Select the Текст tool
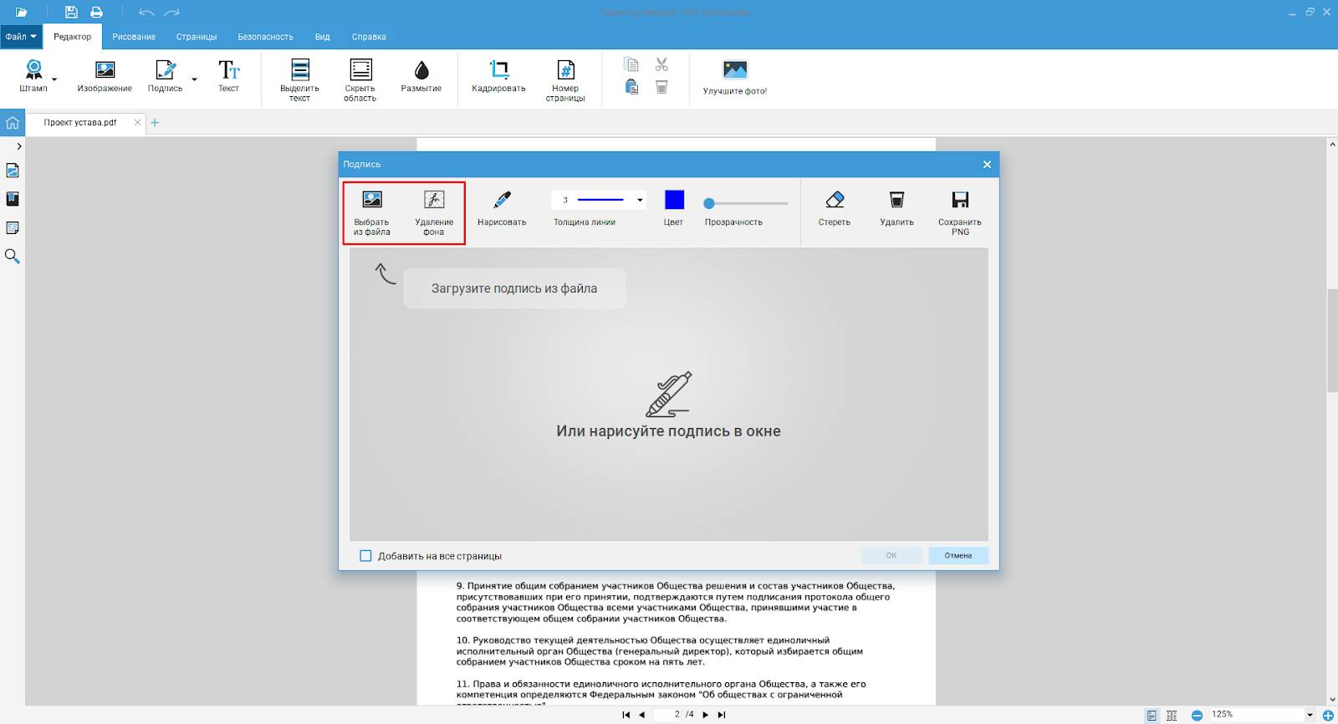This screenshot has height=724, width=1338. pyautogui.click(x=229, y=75)
